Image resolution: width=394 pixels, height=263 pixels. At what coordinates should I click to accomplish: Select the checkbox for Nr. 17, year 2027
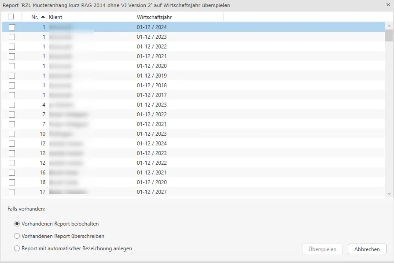point(12,192)
